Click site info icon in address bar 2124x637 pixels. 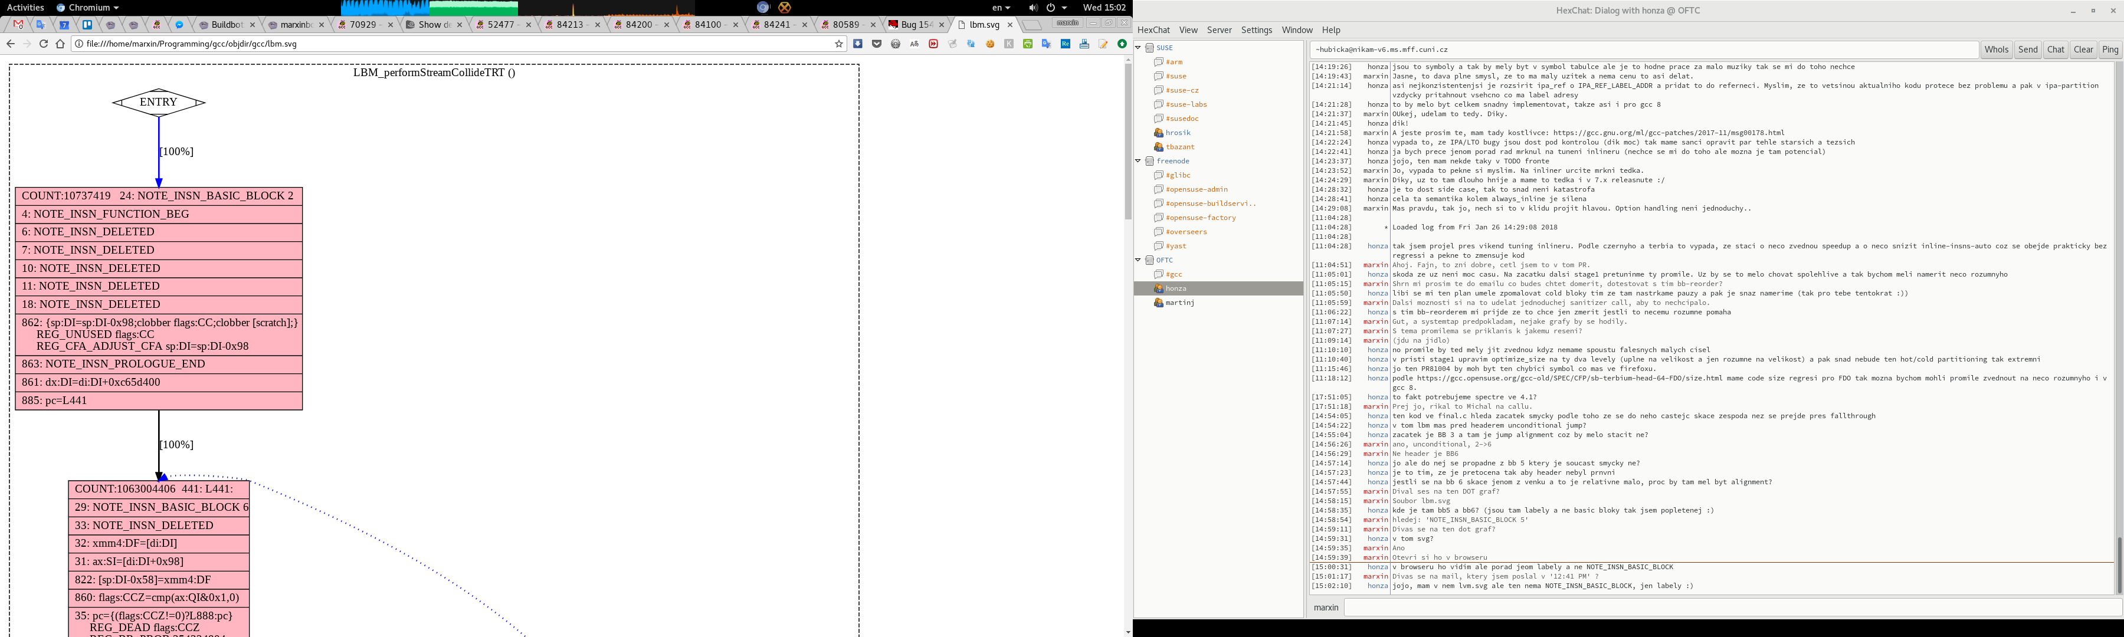79,44
